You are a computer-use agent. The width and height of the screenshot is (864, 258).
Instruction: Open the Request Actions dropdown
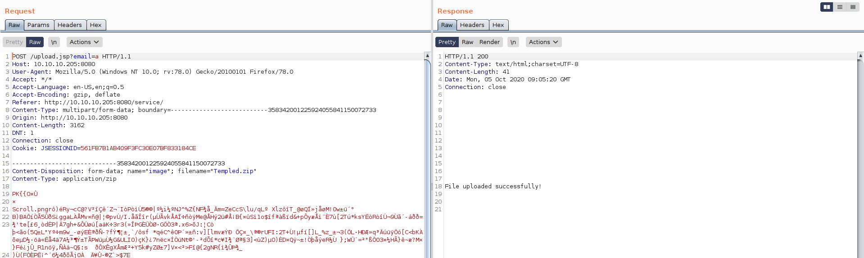coord(84,42)
